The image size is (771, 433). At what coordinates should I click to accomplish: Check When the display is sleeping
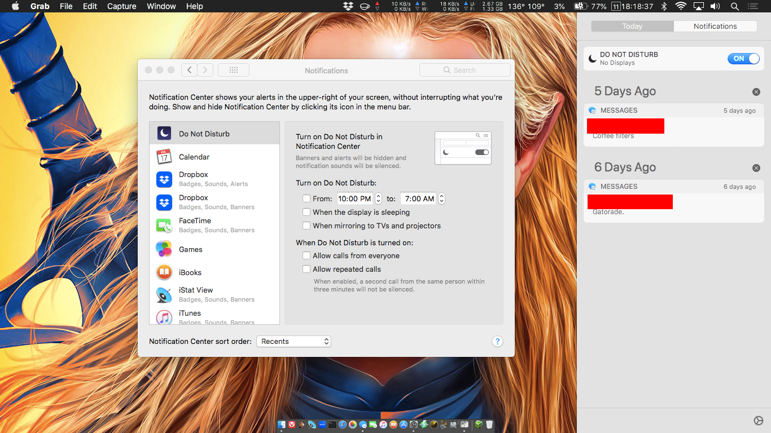coord(306,212)
